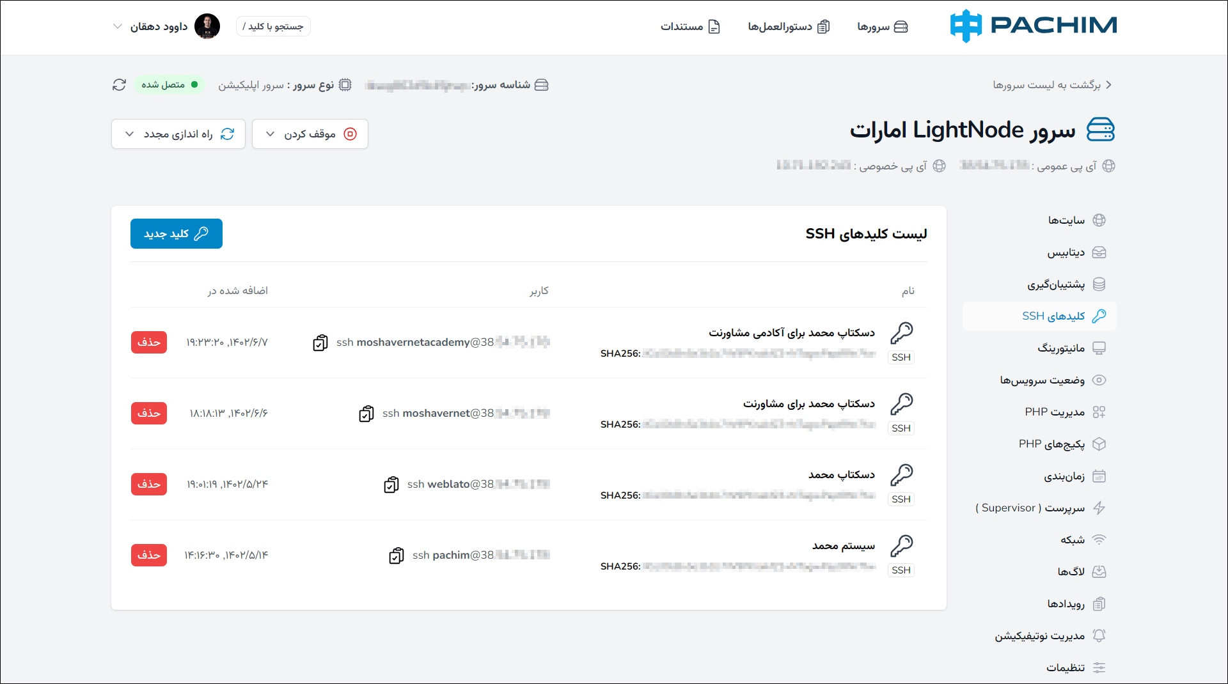Open the موقف کردن stop dropdown

tap(310, 134)
